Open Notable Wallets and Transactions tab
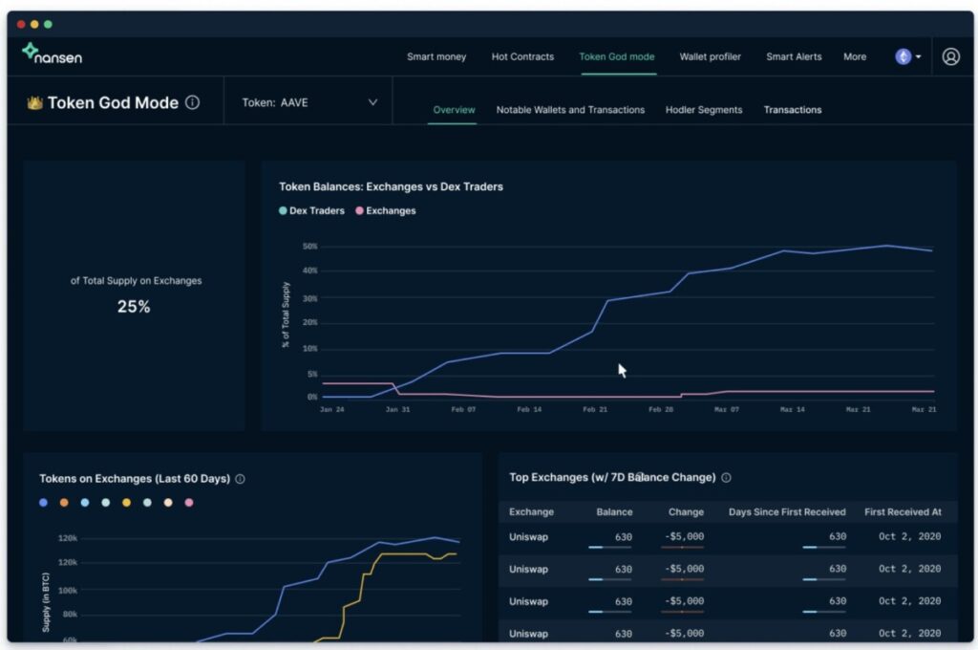978x650 pixels. [570, 110]
